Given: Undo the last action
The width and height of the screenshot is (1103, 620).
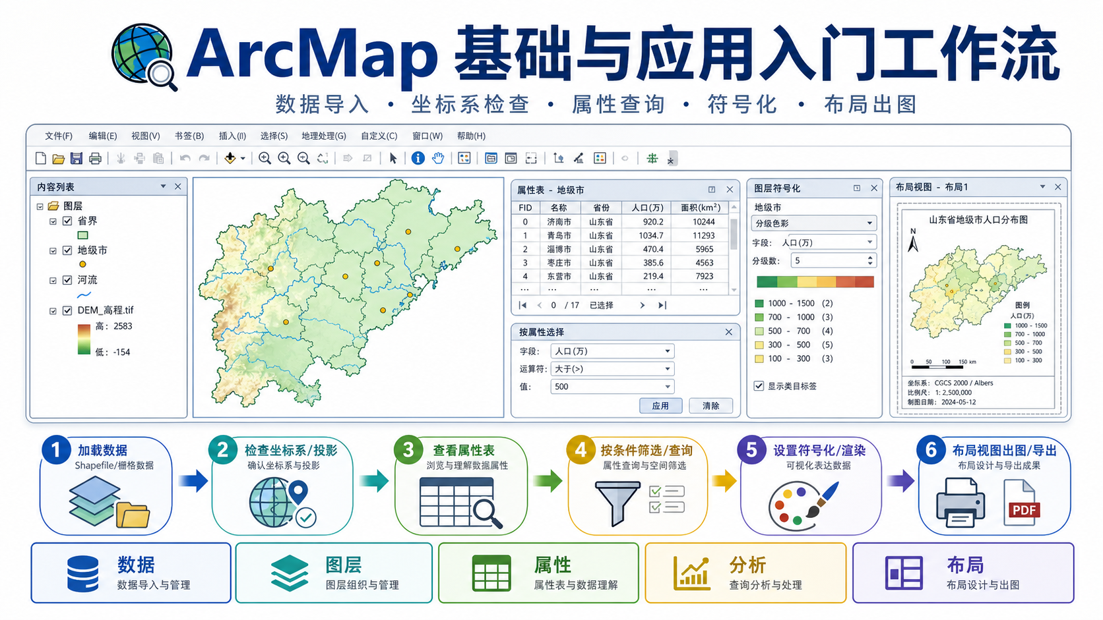Looking at the screenshot, I should (185, 158).
